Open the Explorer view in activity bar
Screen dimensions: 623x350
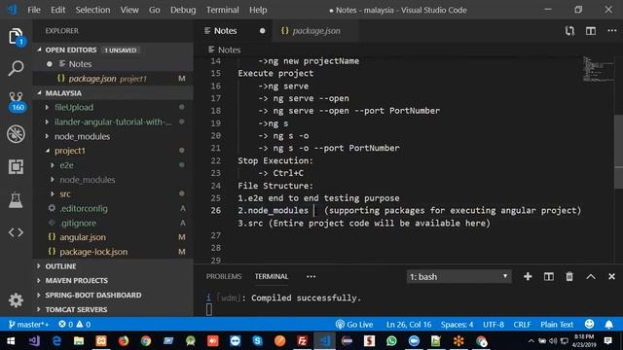[16, 37]
